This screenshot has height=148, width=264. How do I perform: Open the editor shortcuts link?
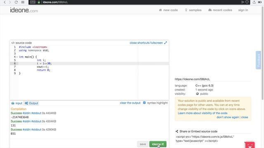[x=144, y=43]
